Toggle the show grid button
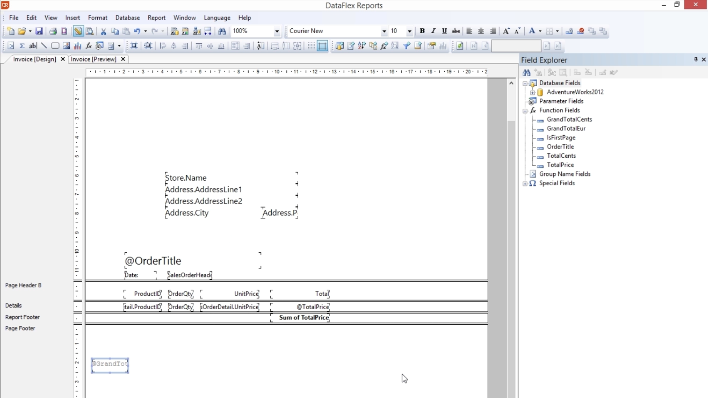 [x=311, y=46]
